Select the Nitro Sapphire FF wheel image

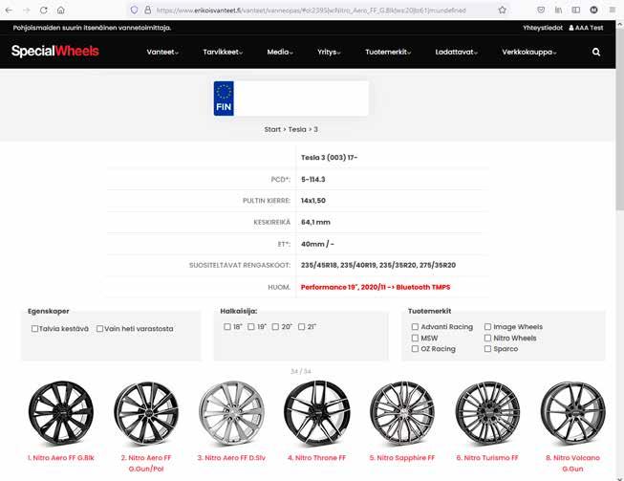(x=402, y=413)
